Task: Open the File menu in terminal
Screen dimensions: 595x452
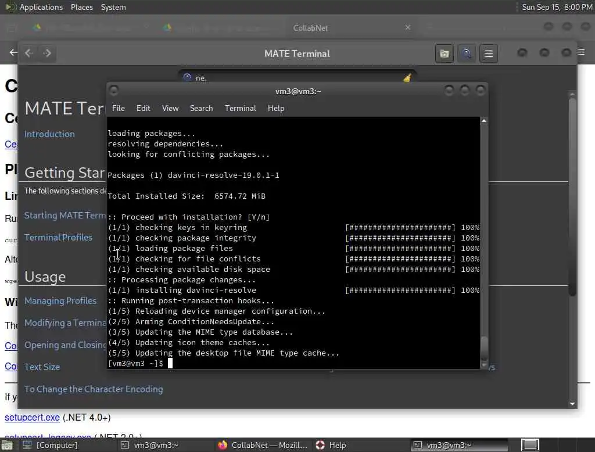Action: pyautogui.click(x=119, y=108)
